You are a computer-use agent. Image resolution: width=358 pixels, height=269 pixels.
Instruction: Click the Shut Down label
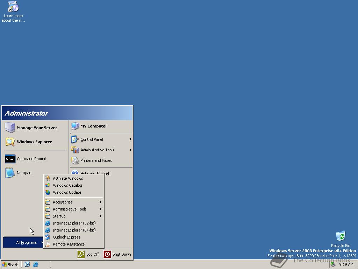click(x=122, y=254)
